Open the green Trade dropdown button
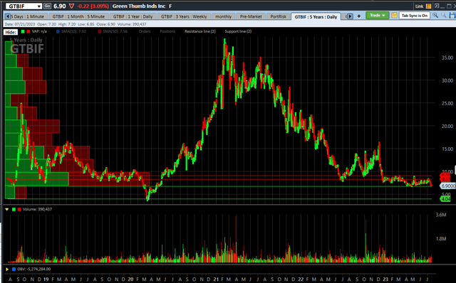The width and height of the screenshot is (456, 283). pyautogui.click(x=378, y=16)
